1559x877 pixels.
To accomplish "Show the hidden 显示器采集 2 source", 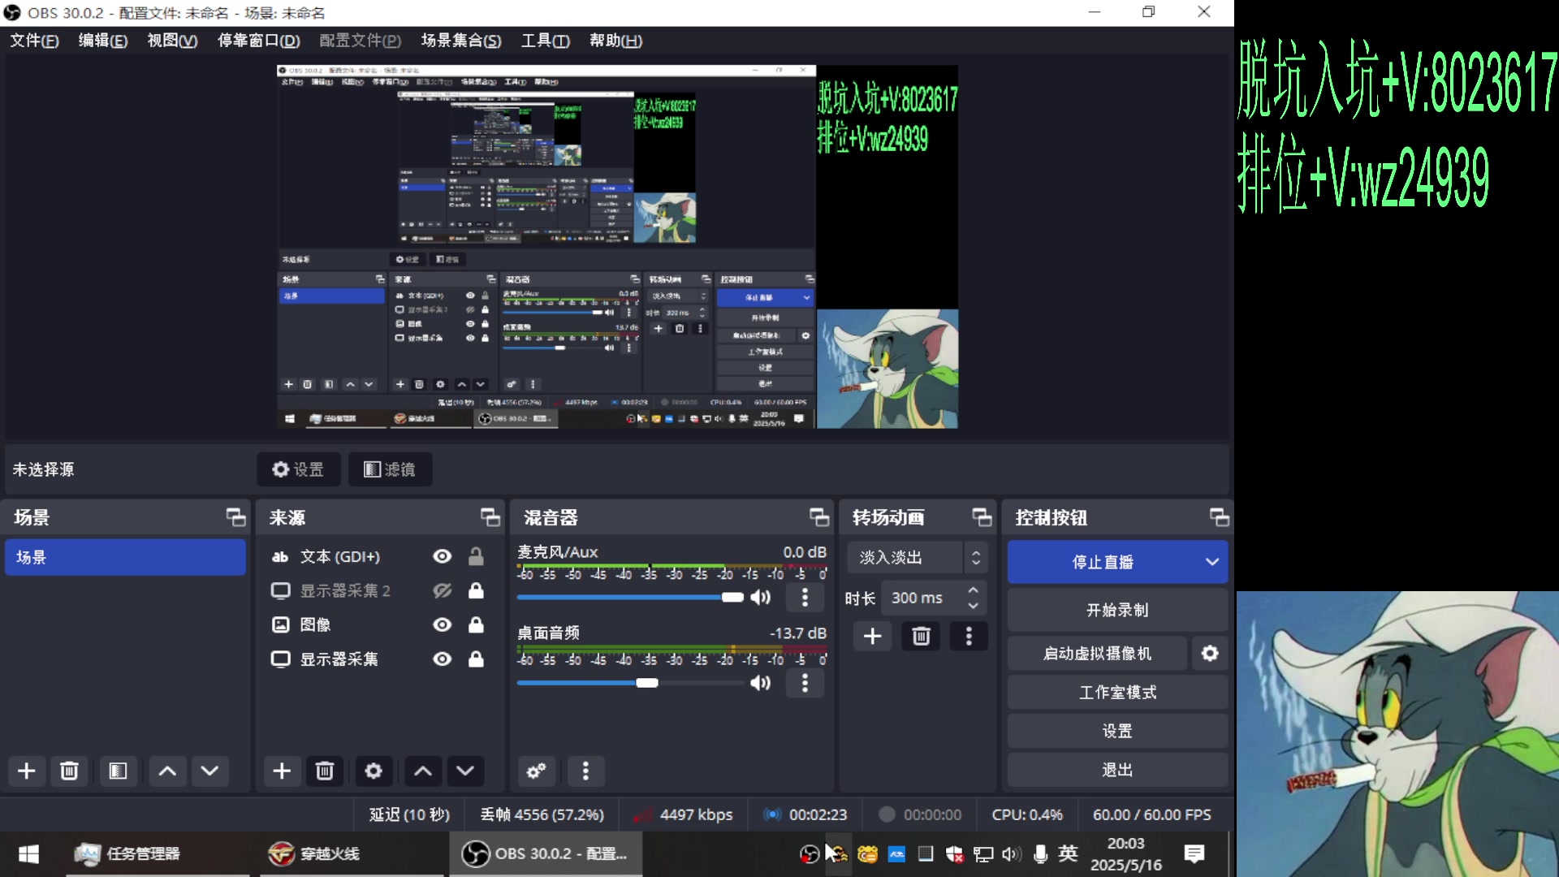I will point(442,590).
